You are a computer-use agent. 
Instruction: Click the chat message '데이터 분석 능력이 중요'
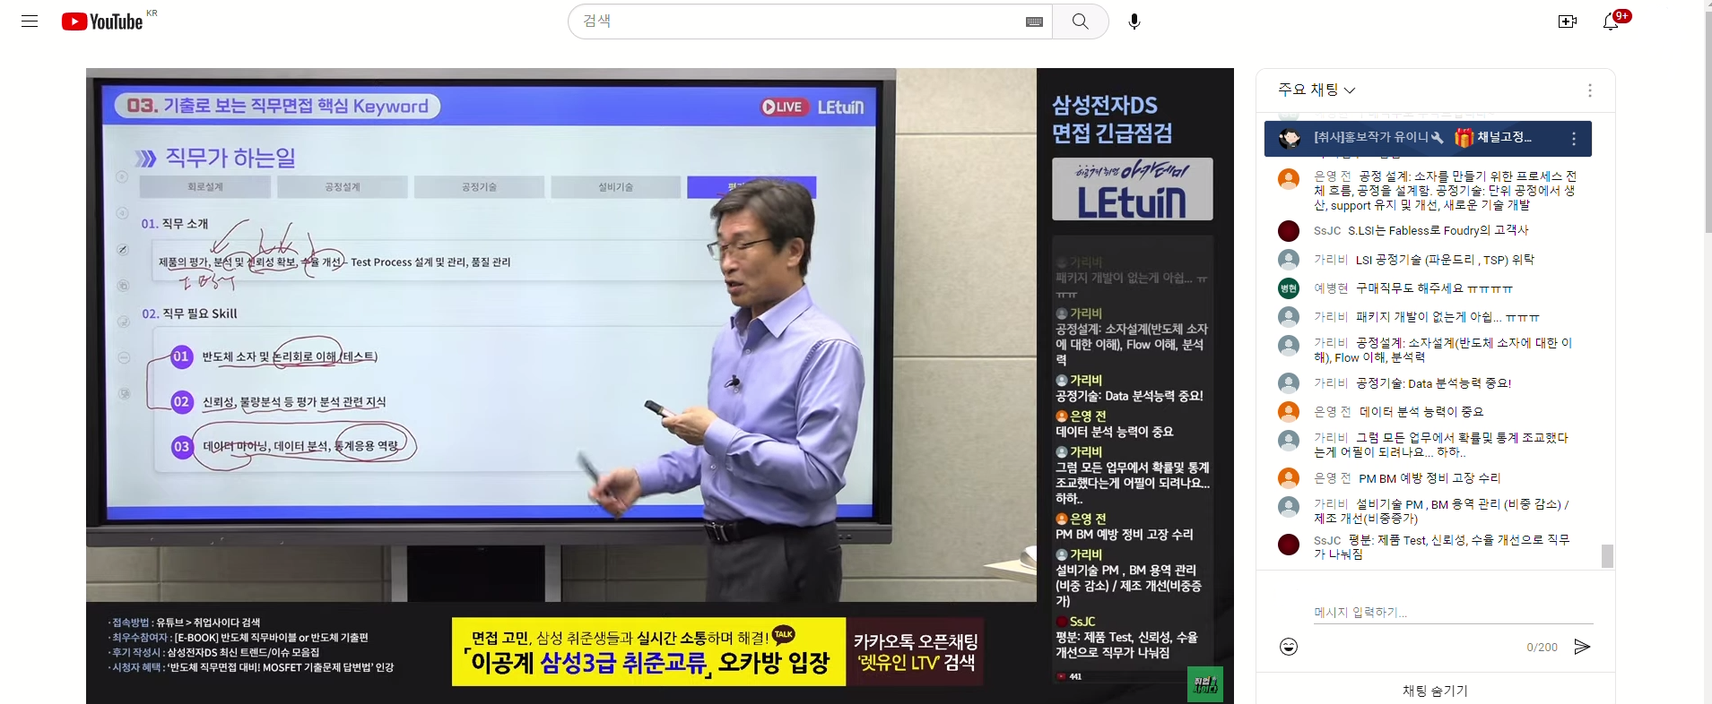coord(1421,412)
